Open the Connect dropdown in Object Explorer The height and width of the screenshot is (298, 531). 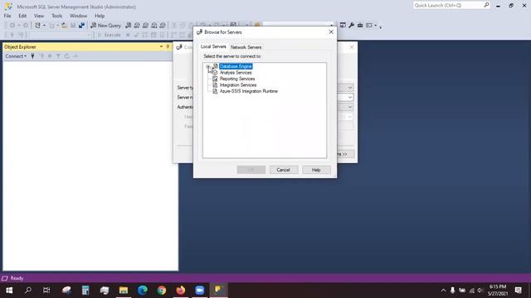point(16,56)
